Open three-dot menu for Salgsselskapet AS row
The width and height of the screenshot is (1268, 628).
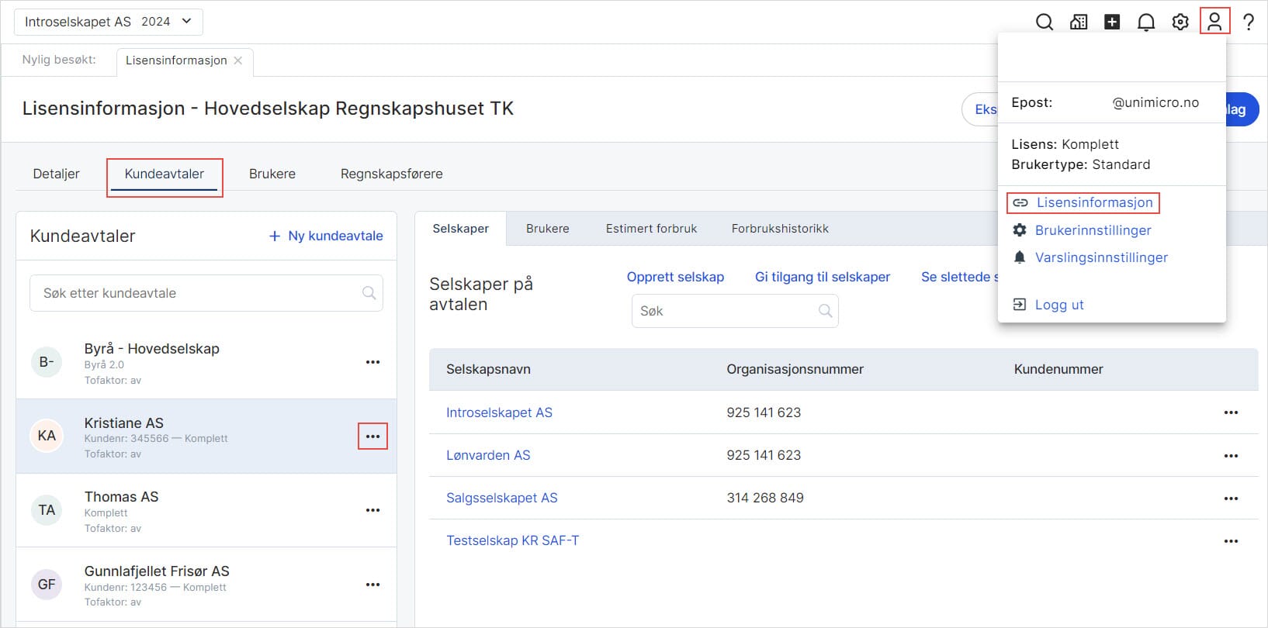pyautogui.click(x=1231, y=499)
